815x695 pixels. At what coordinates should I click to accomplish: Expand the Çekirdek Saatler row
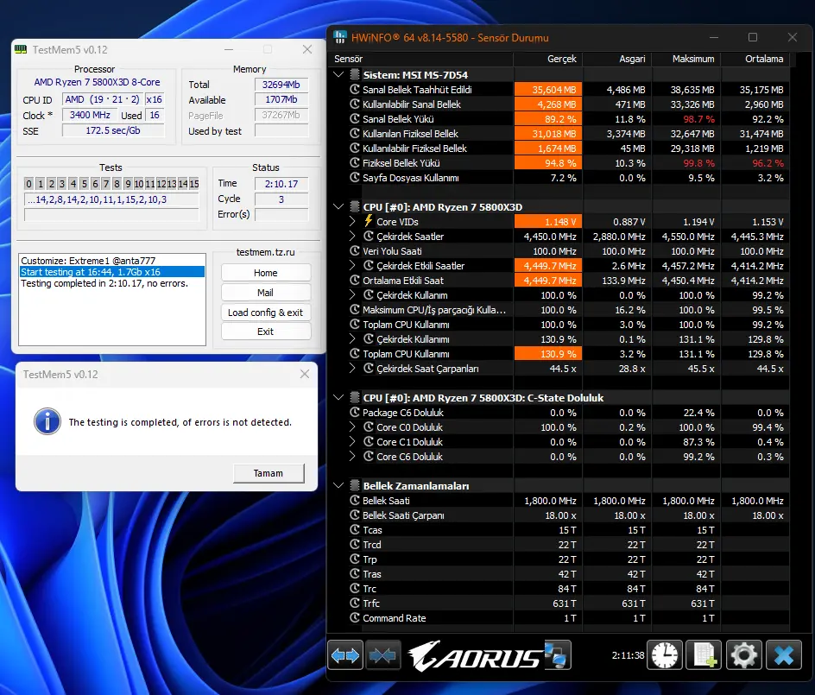click(x=352, y=236)
